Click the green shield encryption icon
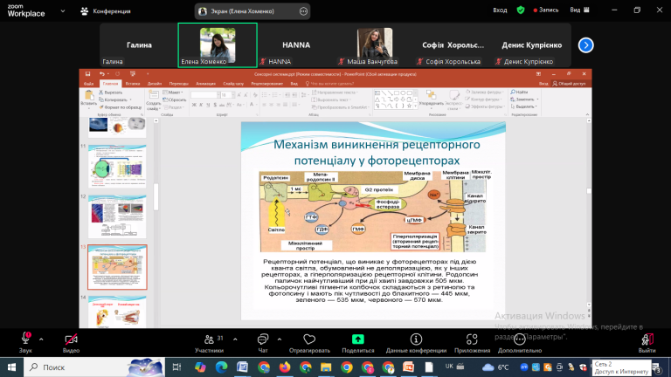 click(521, 10)
